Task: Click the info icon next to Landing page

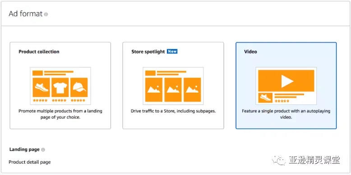Action: click(x=43, y=150)
